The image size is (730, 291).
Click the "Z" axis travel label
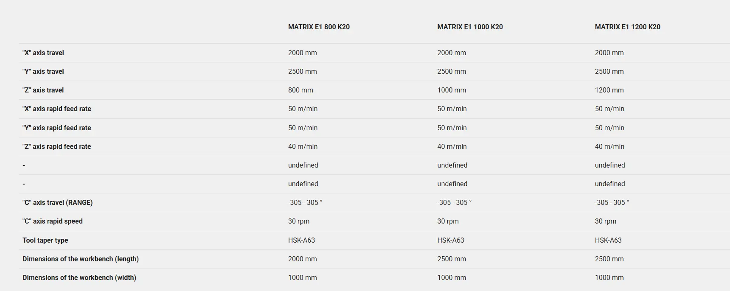43,90
